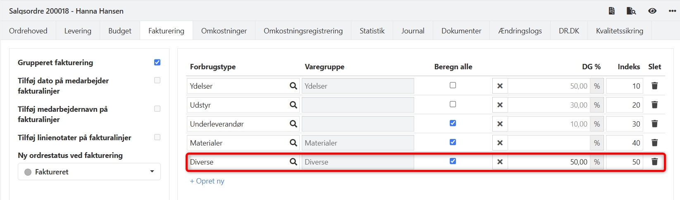Image resolution: width=680 pixels, height=200 pixels.
Task: Delete the Ydelser row with trash icon
Action: point(654,86)
